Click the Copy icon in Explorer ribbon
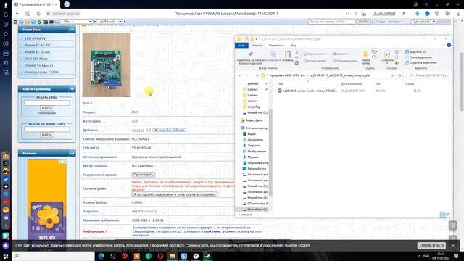Image resolution: width=464 pixels, height=261 pixels. point(273,56)
